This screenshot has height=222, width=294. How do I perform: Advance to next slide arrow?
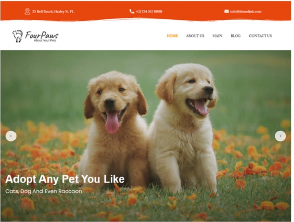(x=280, y=136)
